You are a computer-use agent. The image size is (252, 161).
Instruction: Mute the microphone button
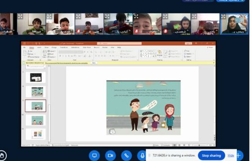tap(142, 156)
